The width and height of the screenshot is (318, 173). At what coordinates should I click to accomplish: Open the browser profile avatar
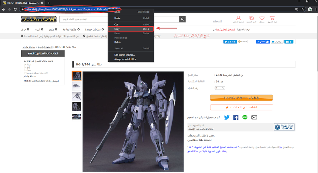310,9
